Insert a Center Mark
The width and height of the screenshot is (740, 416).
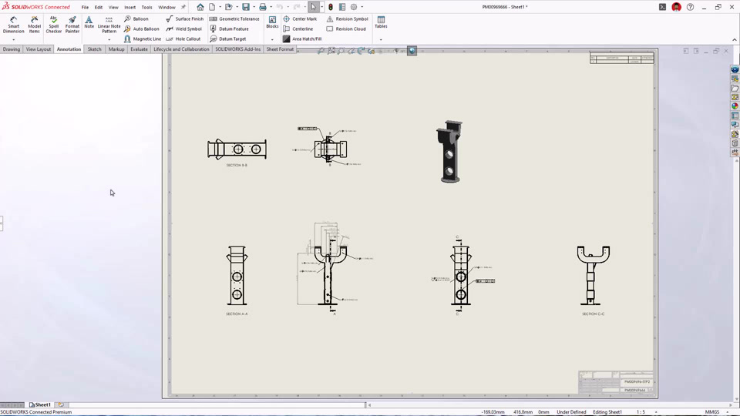(300, 18)
